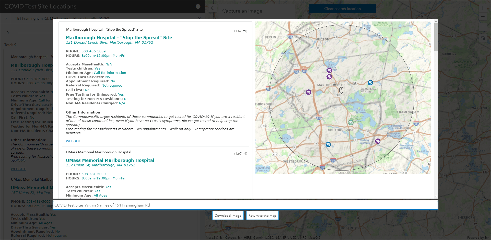Image resolution: width=491 pixels, height=240 pixels.
Task: Click the blue marker near Marlboro Airport
Action: 370,83
